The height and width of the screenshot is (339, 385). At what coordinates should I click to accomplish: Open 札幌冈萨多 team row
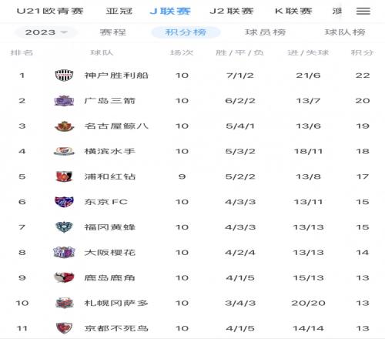[192, 303]
